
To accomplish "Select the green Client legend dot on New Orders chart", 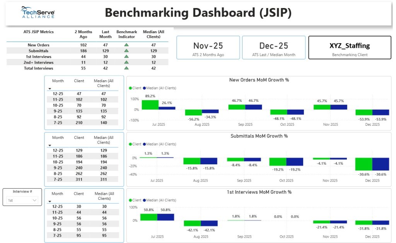I will pos(130,87).
